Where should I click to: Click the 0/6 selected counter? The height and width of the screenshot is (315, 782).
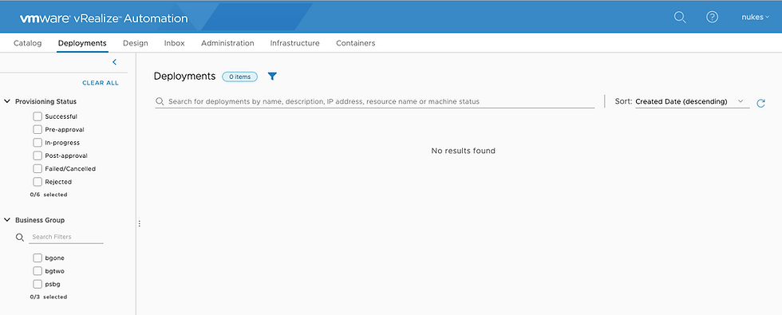49,195
